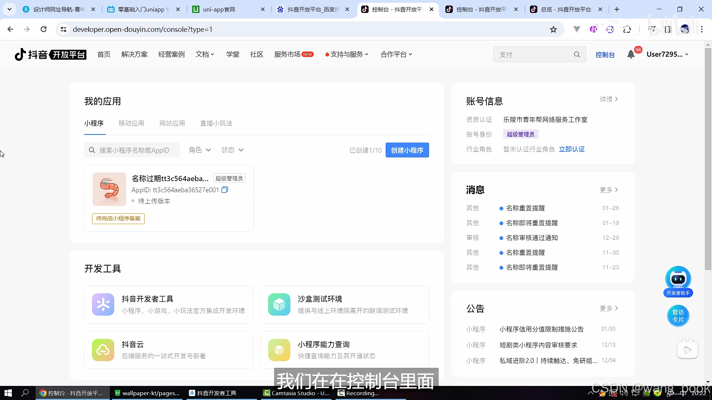Open the tab search dropdown arrow

9,9
